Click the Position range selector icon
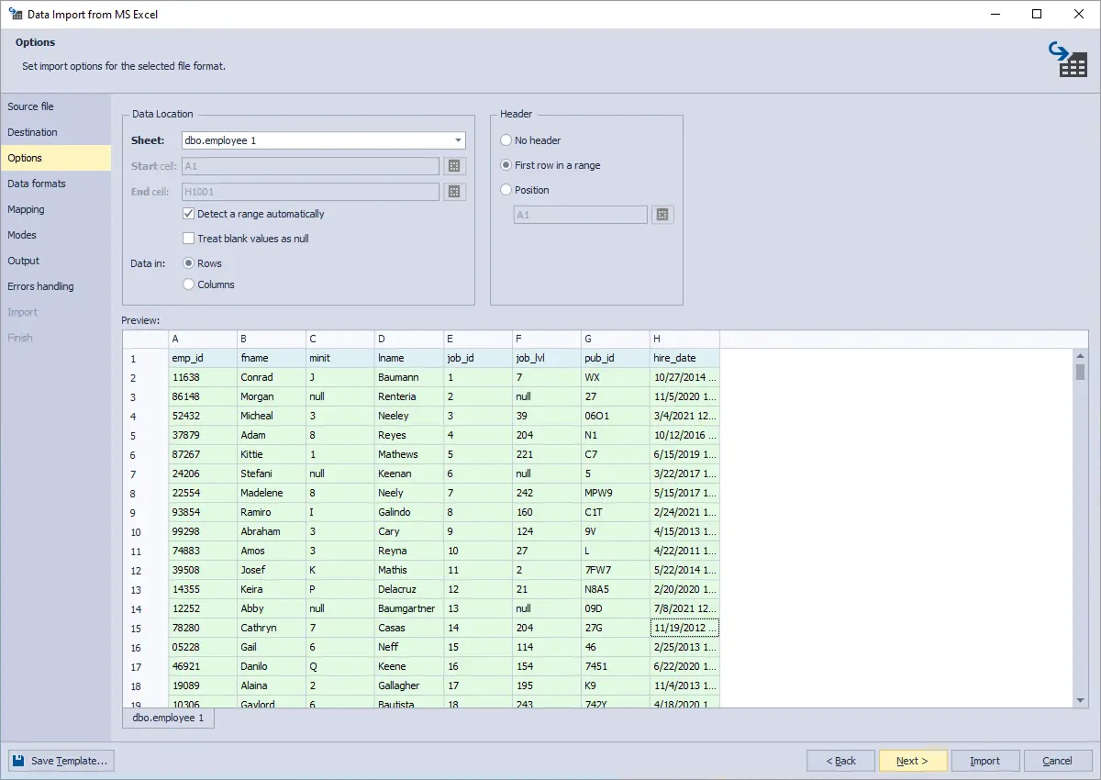The image size is (1101, 780). (x=662, y=214)
